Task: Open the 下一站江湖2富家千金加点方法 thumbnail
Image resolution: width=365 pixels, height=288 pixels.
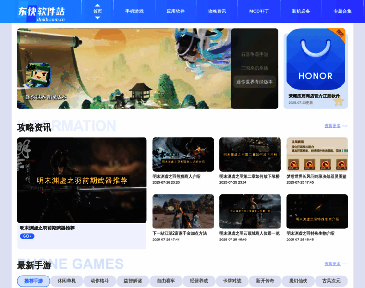Action: click(x=183, y=212)
